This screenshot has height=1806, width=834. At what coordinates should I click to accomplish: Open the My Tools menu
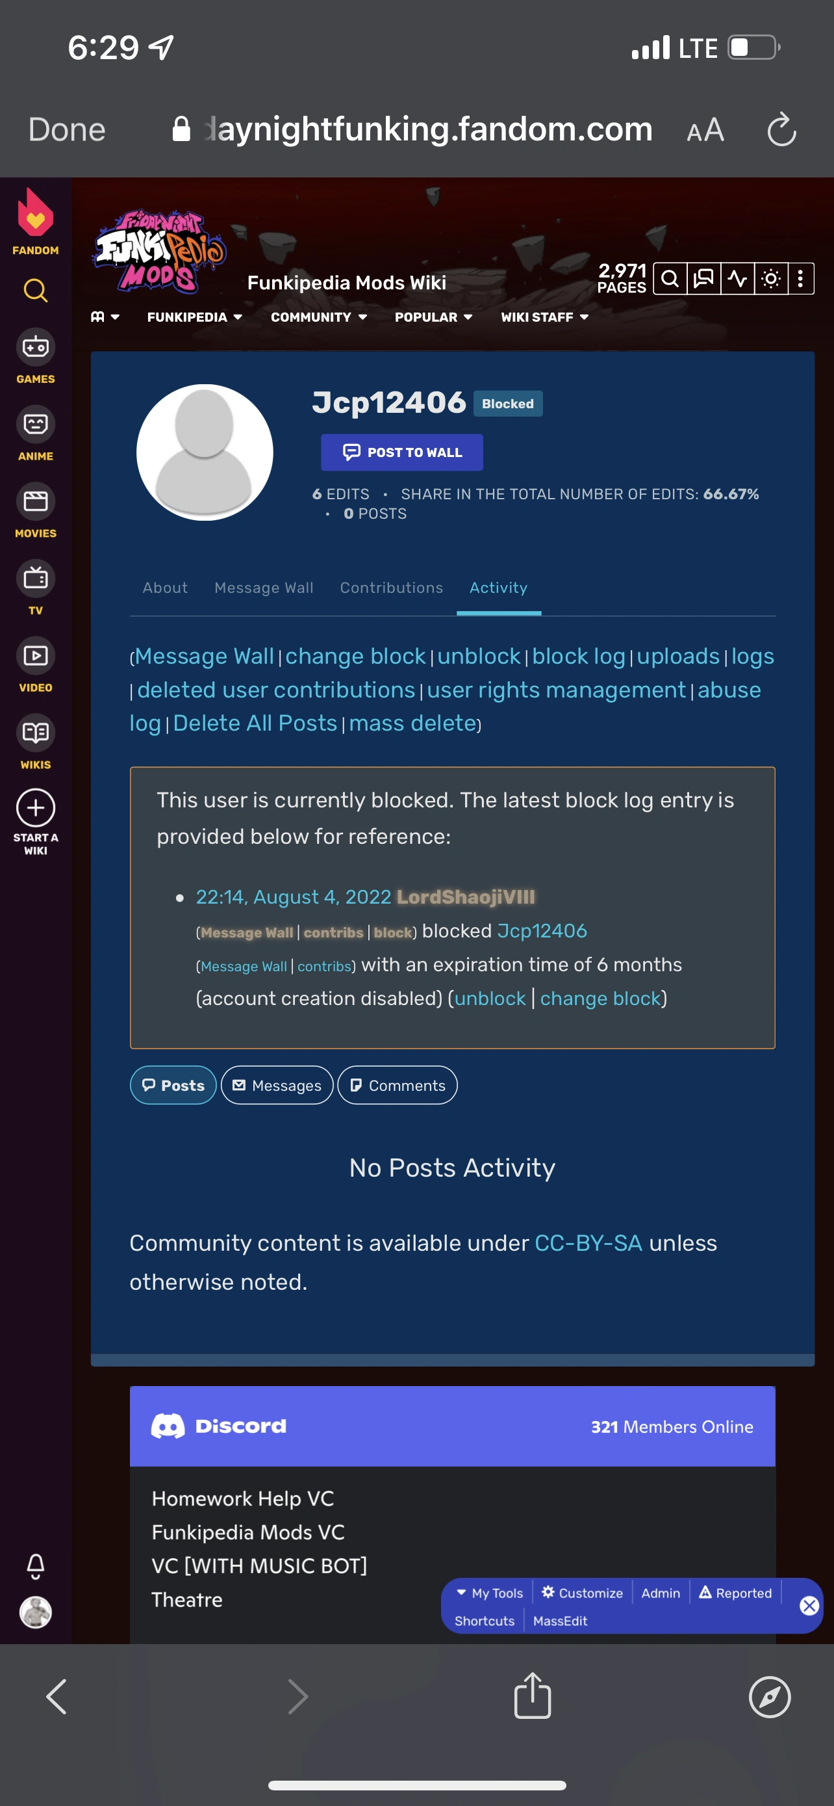[490, 1593]
